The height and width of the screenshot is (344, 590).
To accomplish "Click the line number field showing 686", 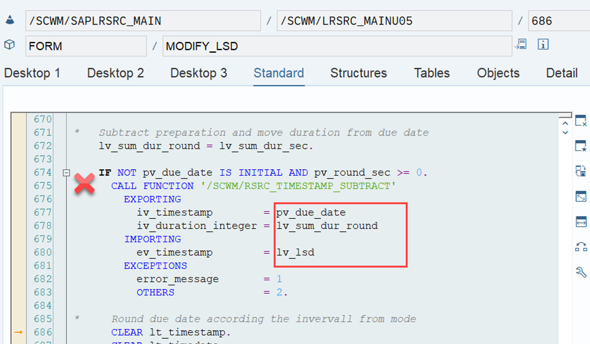I will [559, 21].
